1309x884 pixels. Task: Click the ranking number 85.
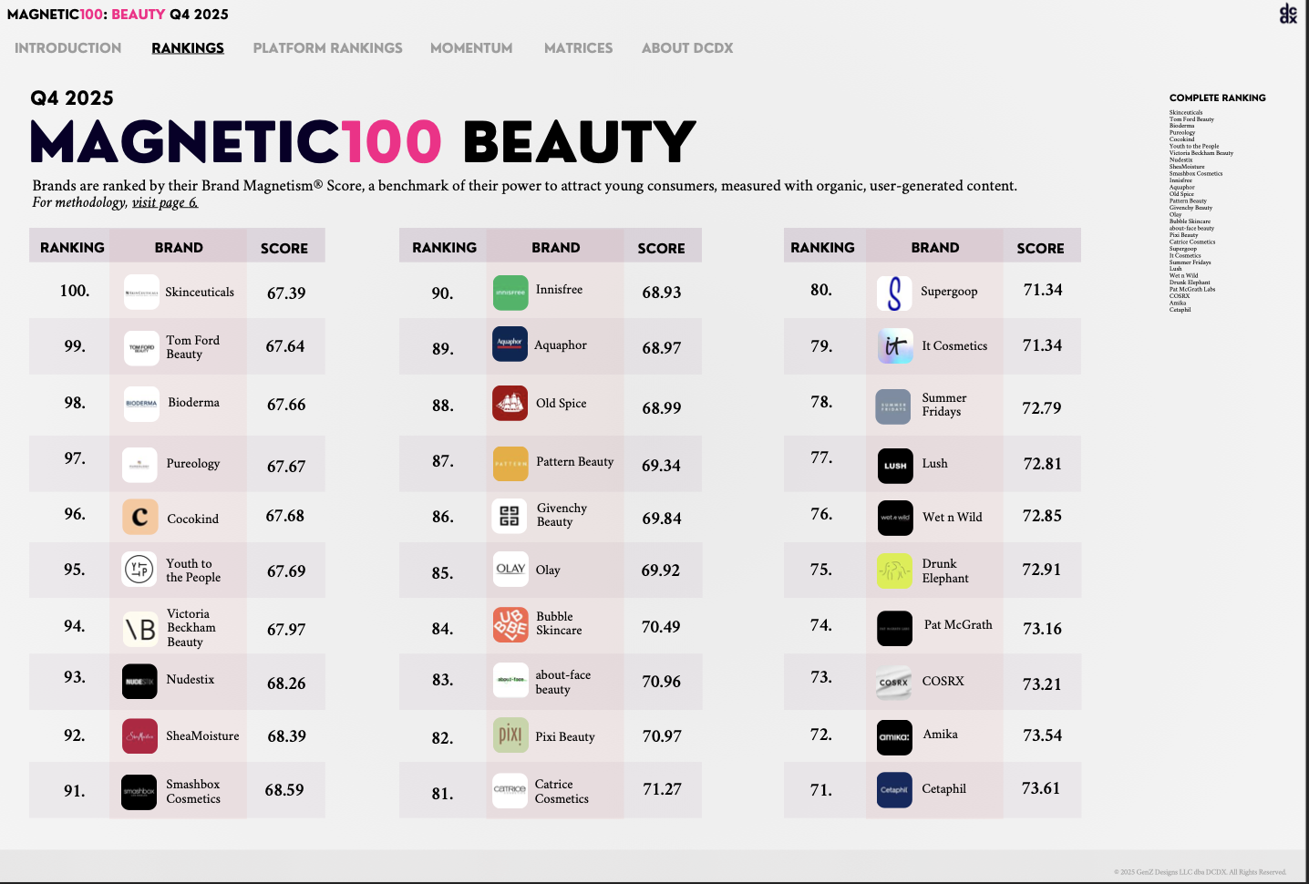(x=442, y=573)
